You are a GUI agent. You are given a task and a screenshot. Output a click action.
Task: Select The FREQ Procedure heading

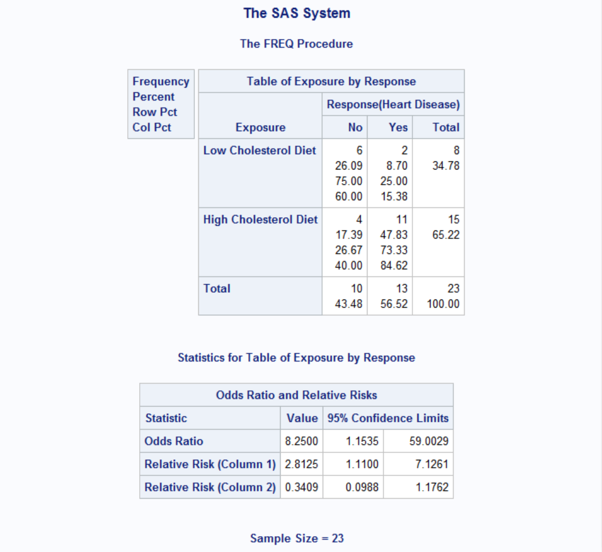[296, 44]
